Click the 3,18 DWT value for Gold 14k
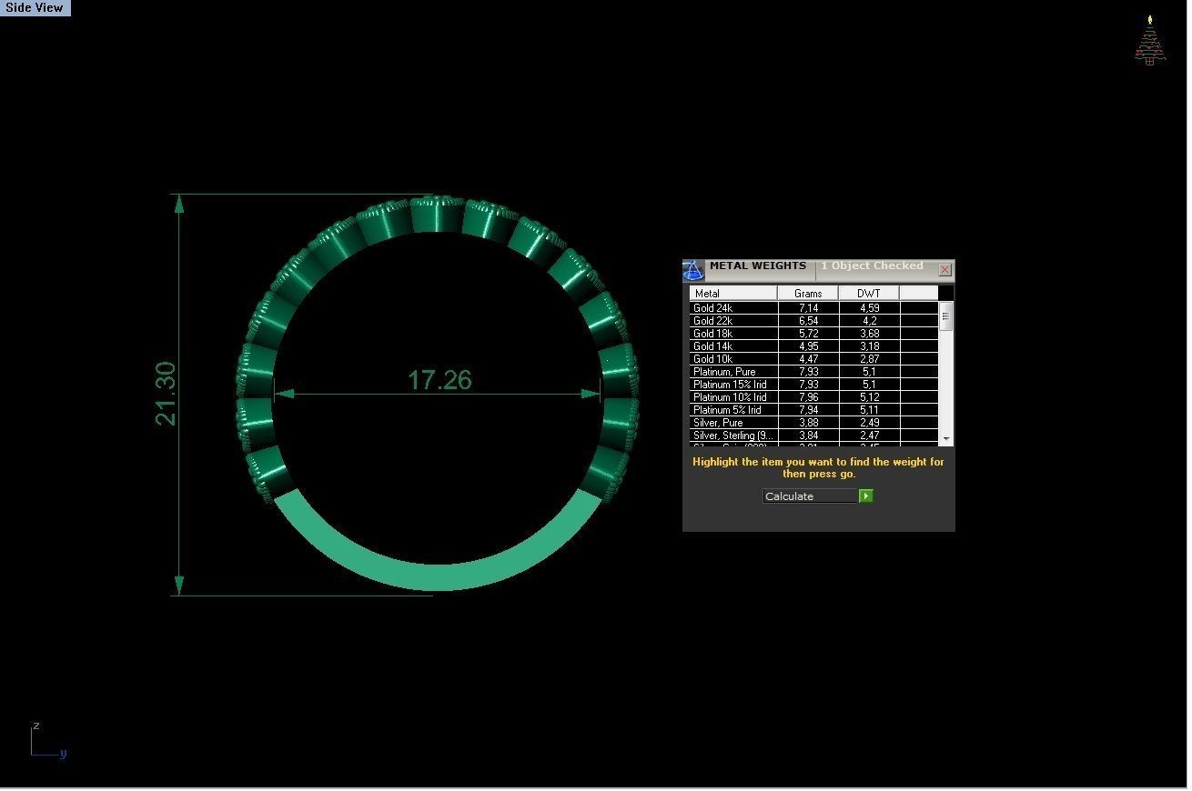 point(869,346)
